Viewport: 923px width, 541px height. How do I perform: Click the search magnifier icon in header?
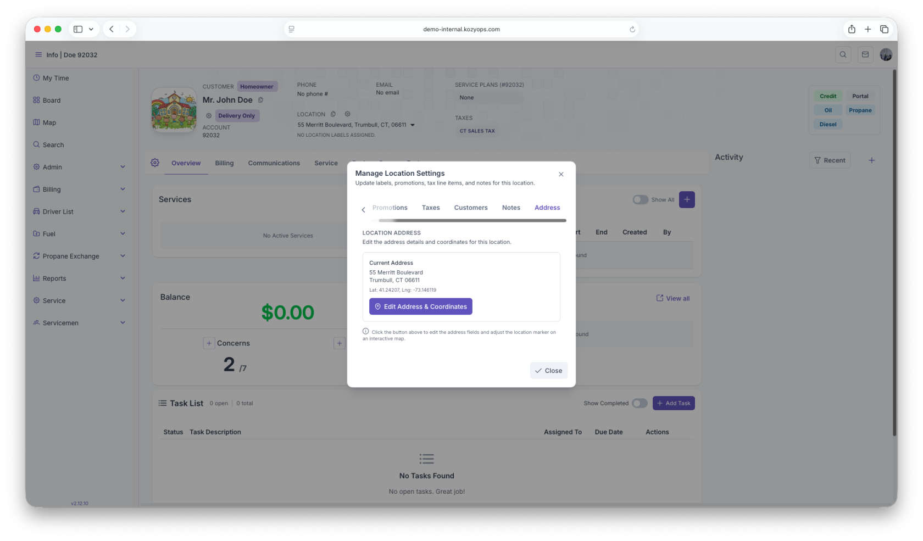(843, 54)
